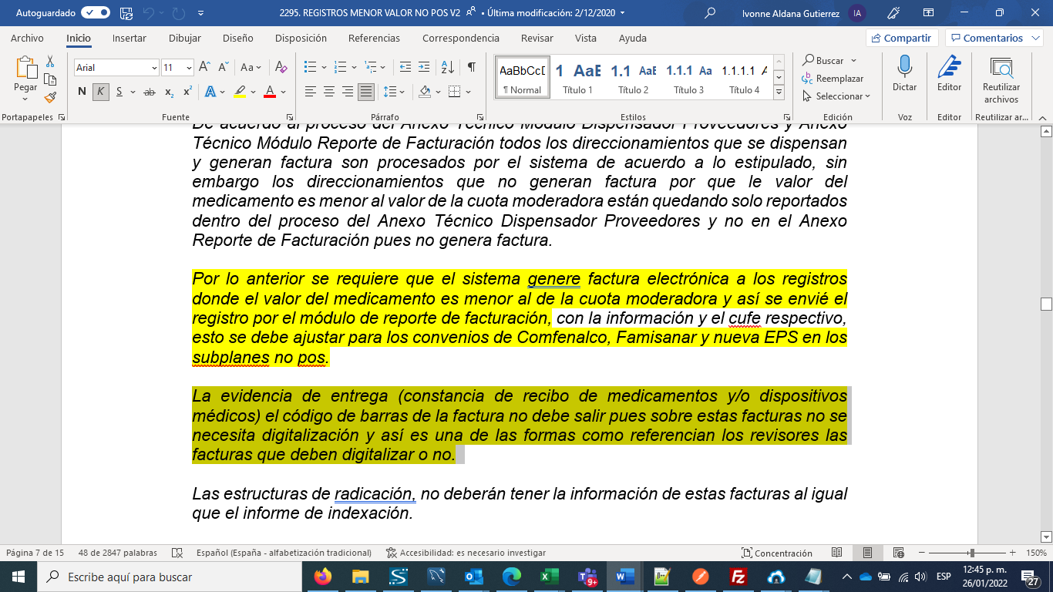The image size is (1053, 592).
Task: Click the Compartir button
Action: pos(901,38)
